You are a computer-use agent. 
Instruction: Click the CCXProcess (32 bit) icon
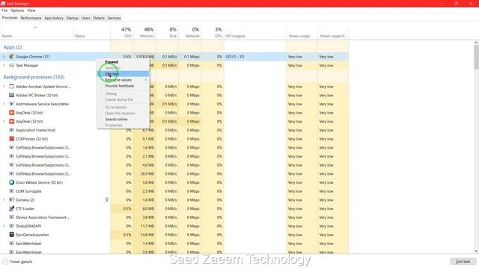(x=12, y=139)
